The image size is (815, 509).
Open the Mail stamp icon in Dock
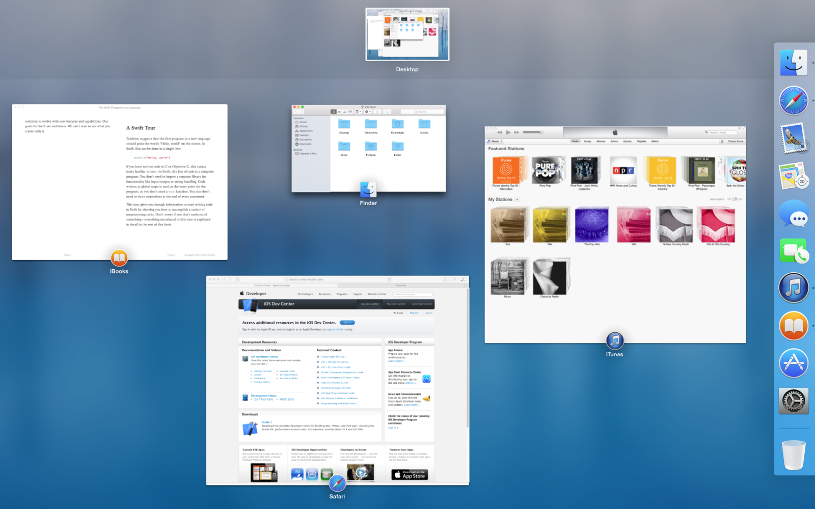click(x=794, y=138)
